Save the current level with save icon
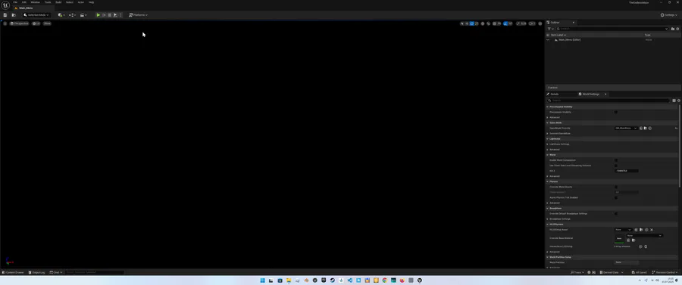The image size is (682, 285). (x=5, y=15)
